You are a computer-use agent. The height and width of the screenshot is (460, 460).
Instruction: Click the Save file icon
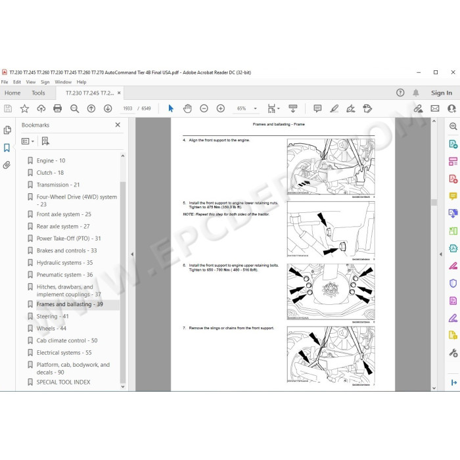tap(8, 108)
